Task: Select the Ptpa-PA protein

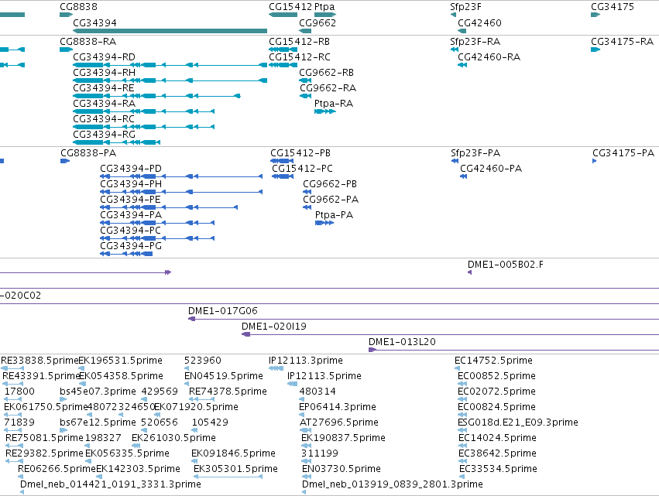Action: (x=334, y=215)
